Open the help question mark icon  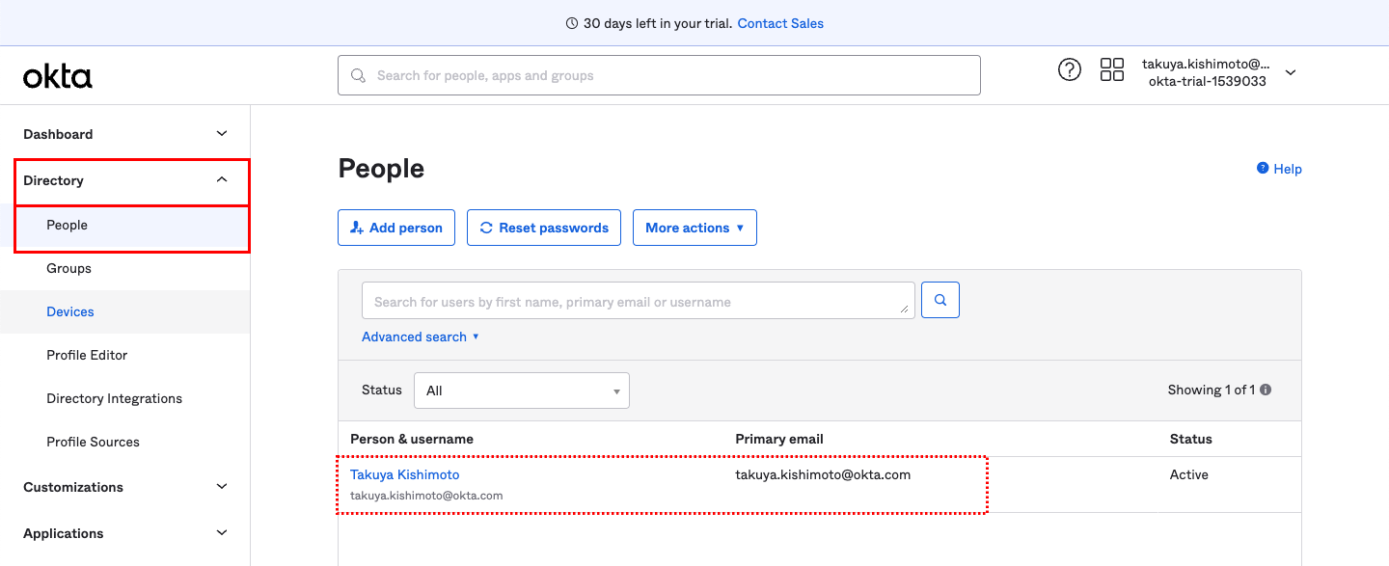click(1069, 69)
